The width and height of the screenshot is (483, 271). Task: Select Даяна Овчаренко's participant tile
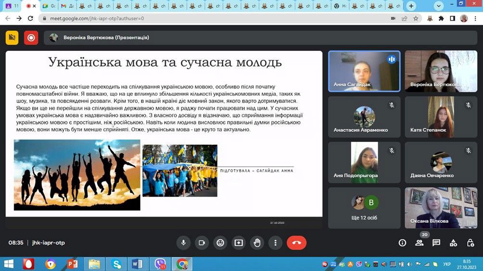coord(441,162)
